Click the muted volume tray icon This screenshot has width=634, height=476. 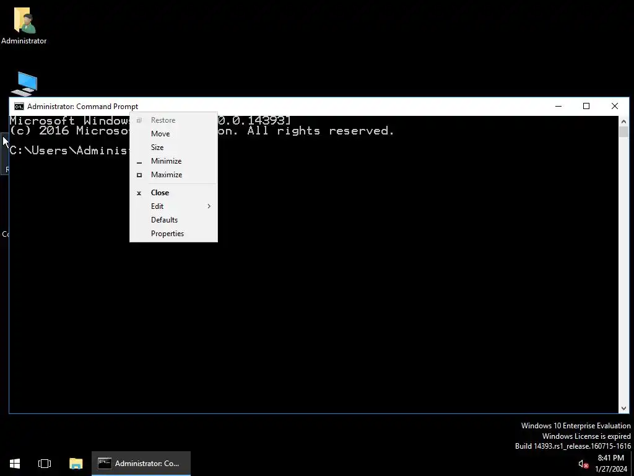[x=583, y=464]
